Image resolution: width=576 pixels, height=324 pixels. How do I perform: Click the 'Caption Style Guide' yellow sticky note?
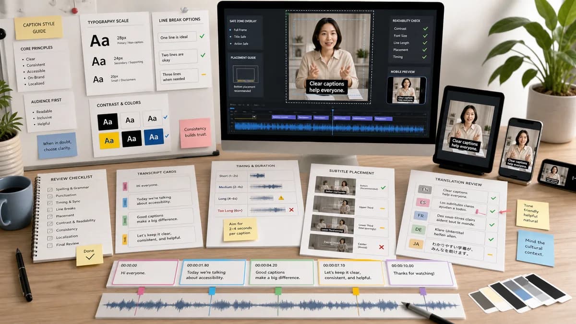[x=38, y=27]
